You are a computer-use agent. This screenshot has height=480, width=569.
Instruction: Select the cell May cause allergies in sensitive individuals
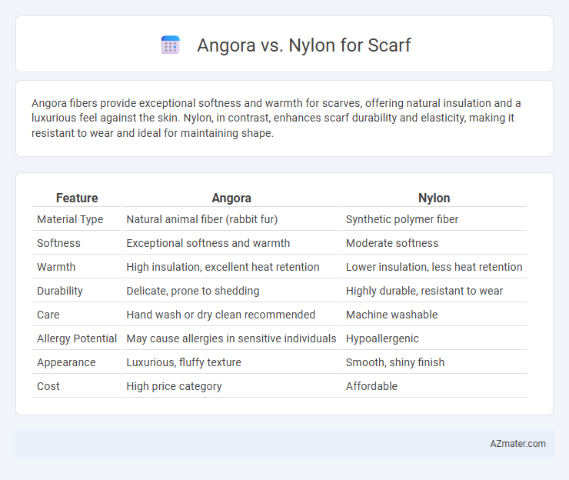[231, 338]
